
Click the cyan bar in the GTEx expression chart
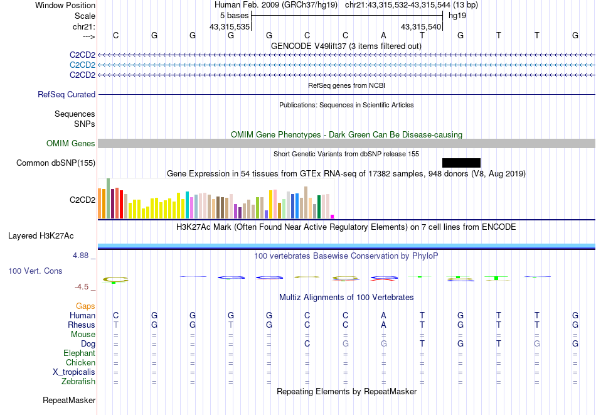click(x=188, y=205)
